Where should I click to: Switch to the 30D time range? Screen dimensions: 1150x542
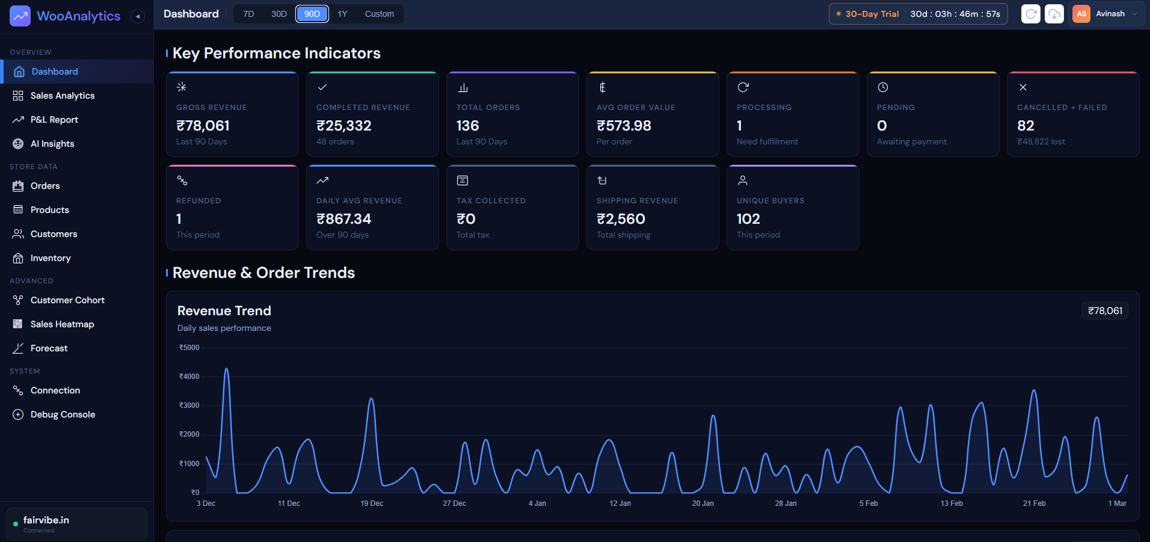tap(278, 13)
